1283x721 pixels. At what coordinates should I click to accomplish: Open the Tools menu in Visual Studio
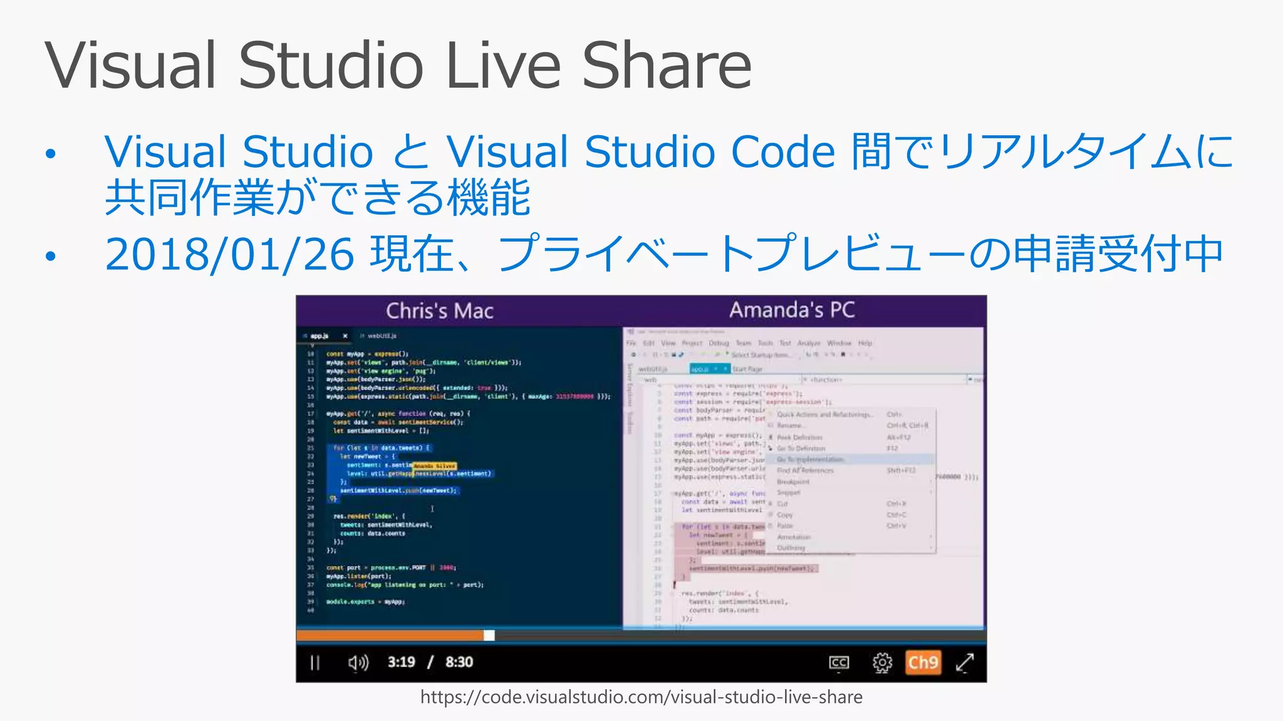(x=766, y=343)
